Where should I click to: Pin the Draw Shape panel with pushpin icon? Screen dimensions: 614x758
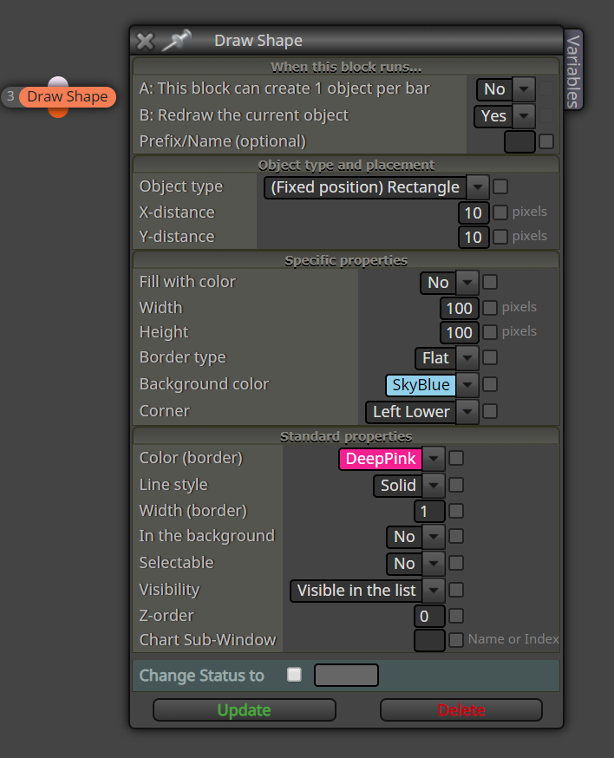click(x=176, y=40)
